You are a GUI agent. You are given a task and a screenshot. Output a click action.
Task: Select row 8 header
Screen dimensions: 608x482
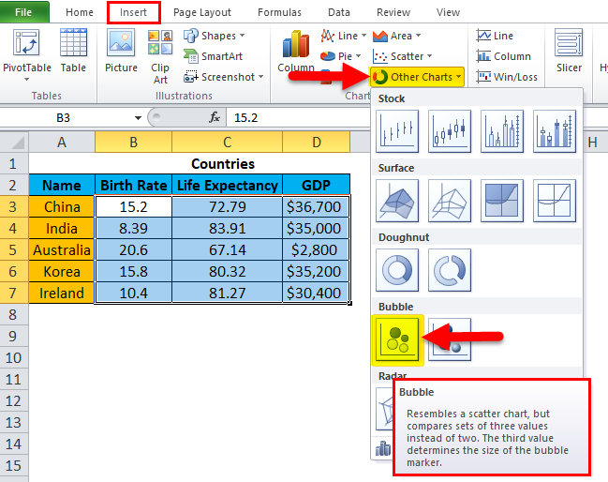tap(14, 314)
